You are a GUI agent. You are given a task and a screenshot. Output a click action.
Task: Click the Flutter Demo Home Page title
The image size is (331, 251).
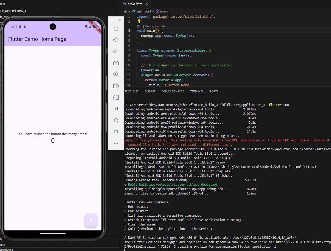[x=37, y=39]
